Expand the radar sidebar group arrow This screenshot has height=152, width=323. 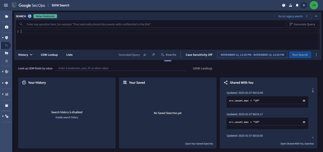click(3, 72)
